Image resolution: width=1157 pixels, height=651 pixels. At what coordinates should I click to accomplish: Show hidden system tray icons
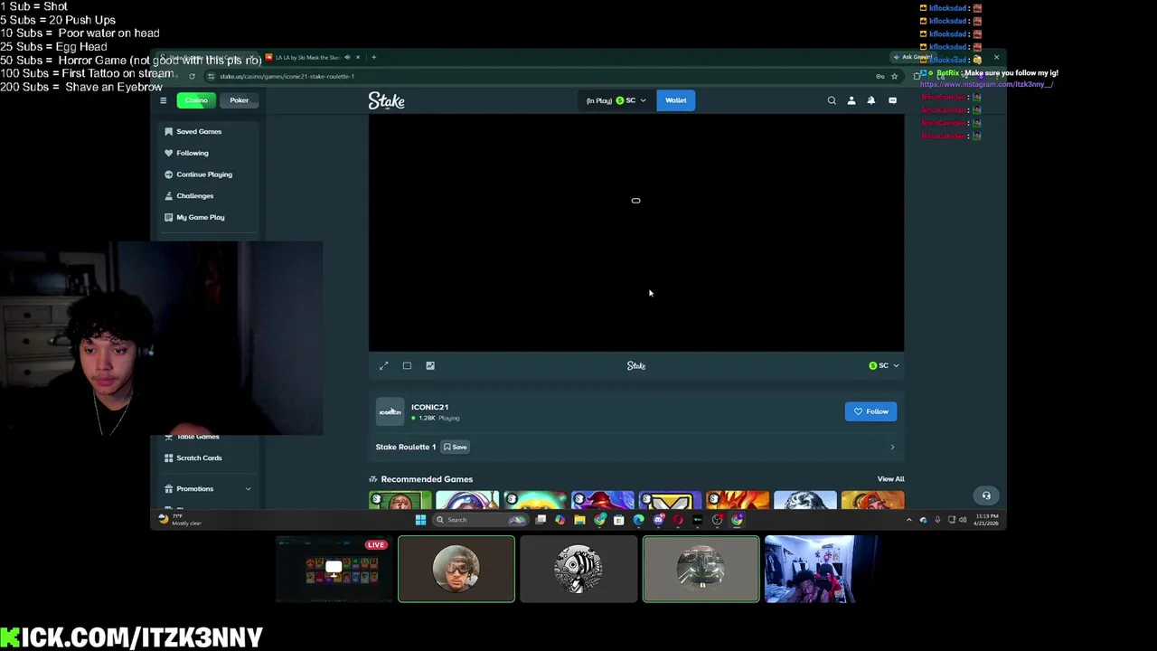(x=909, y=520)
